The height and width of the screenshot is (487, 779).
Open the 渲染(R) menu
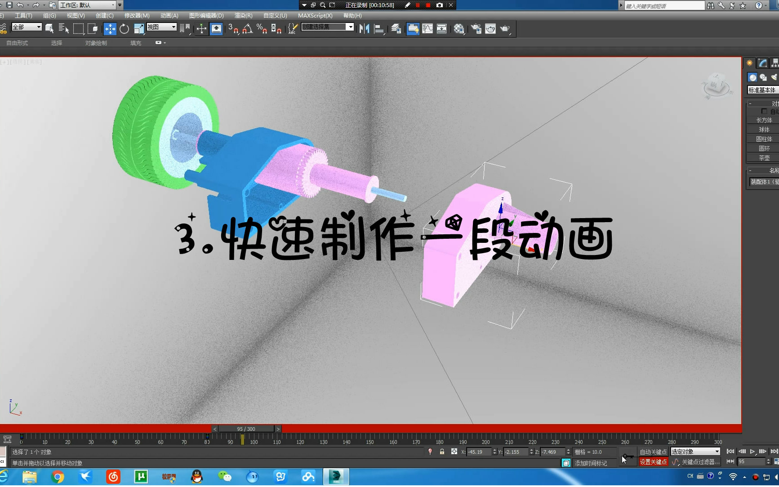[x=243, y=16]
